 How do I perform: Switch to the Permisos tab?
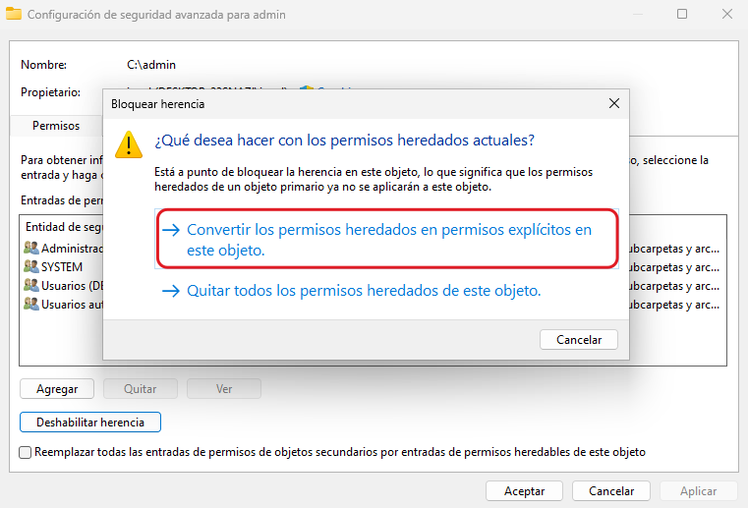coord(56,126)
